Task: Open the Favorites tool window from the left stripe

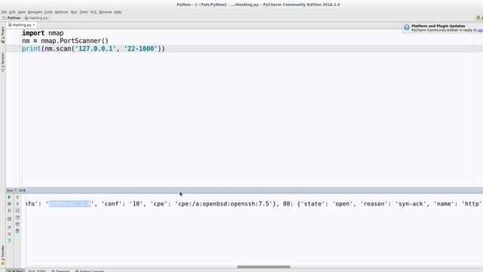Action: pos(3,255)
